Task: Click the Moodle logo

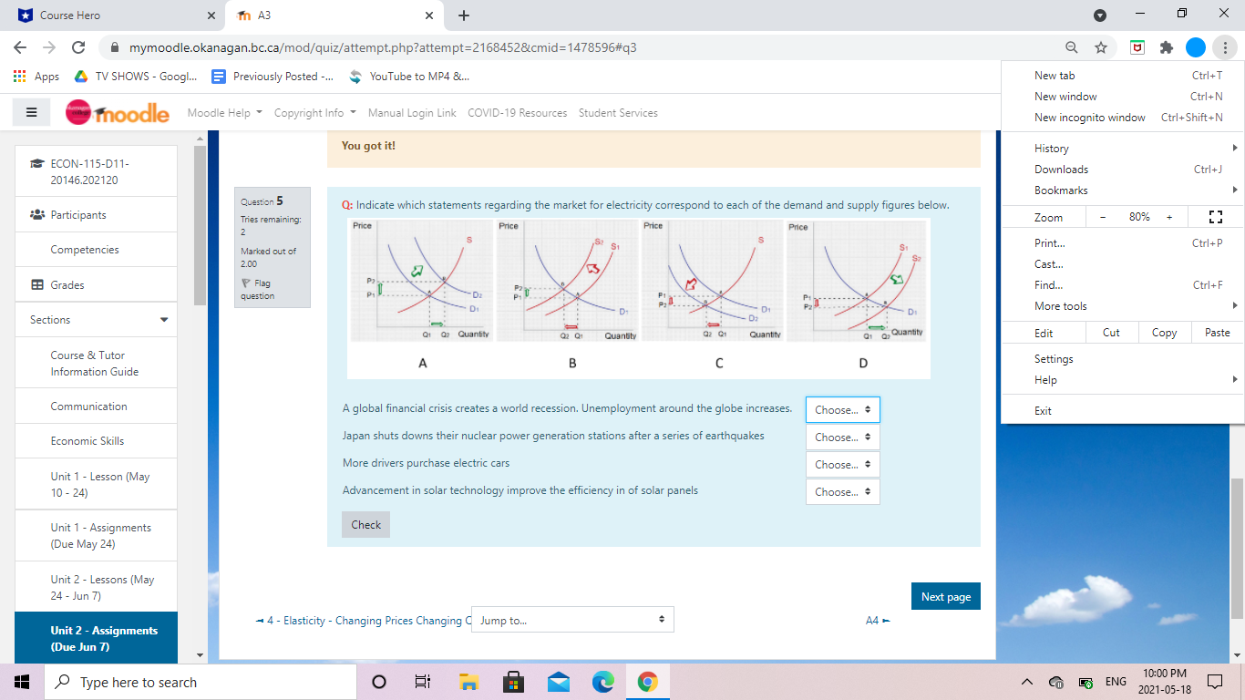Action: pyautogui.click(x=118, y=112)
